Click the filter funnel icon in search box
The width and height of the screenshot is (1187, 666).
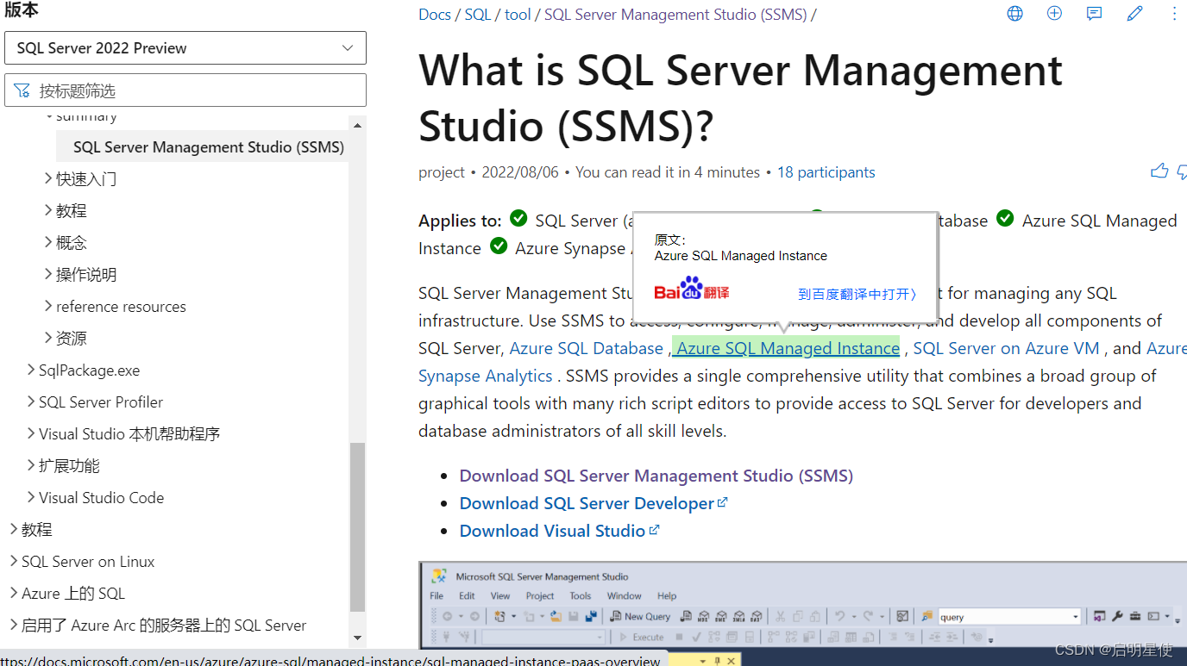click(22, 90)
